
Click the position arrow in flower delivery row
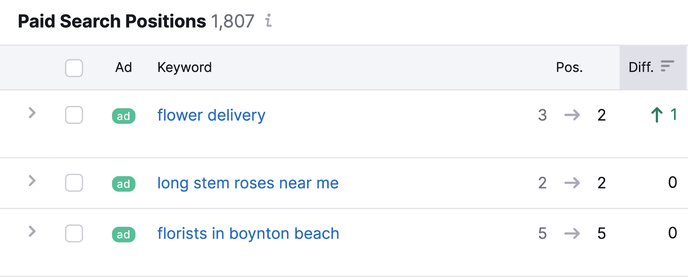click(x=572, y=115)
